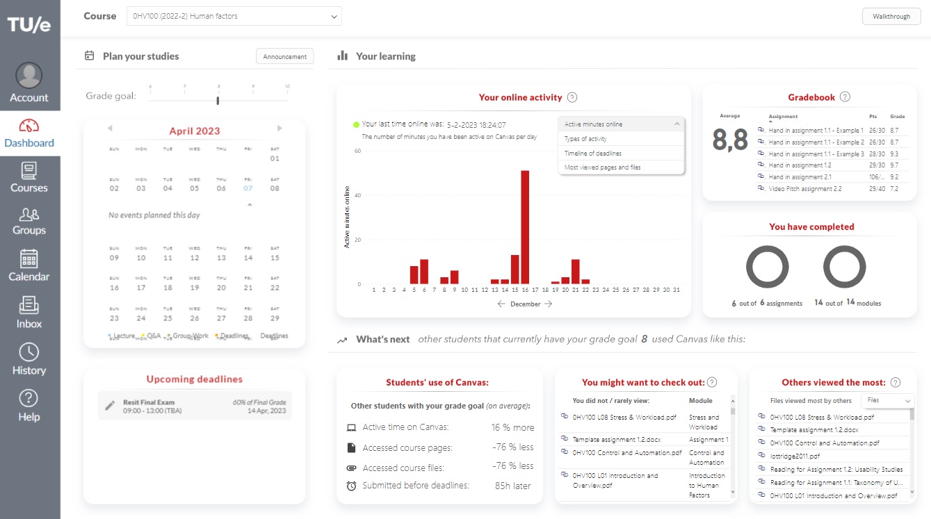Open the Course selection dropdown
This screenshot has width=931, height=519.
coord(234,16)
